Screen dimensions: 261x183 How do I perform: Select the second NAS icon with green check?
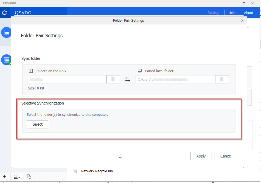click(6, 60)
